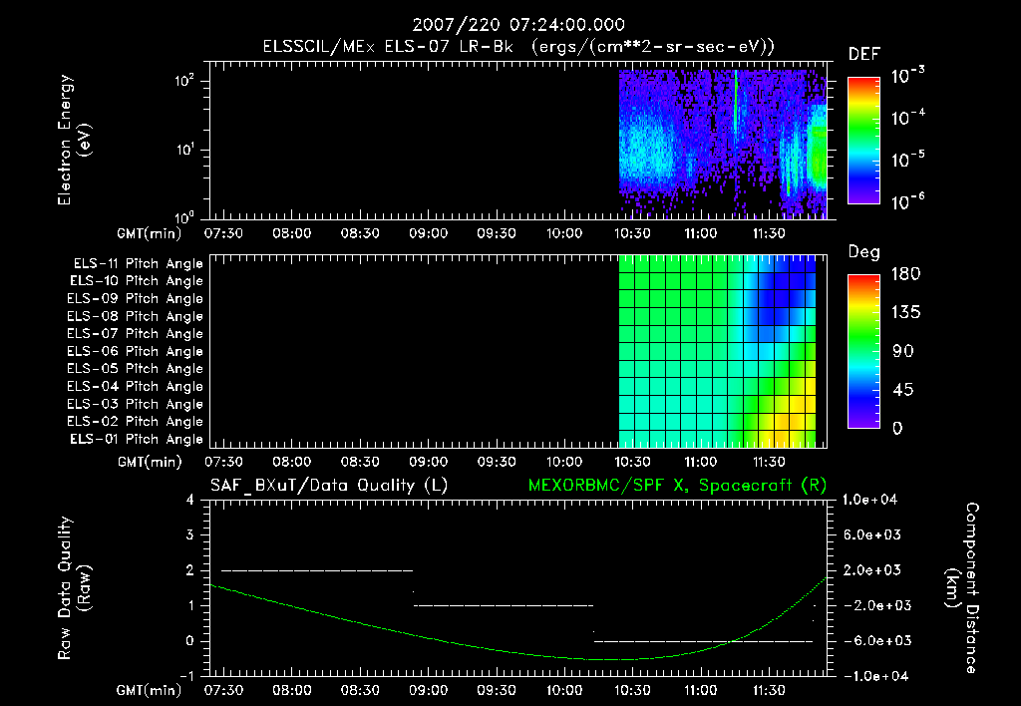Click the data quality line at level 1

point(504,605)
